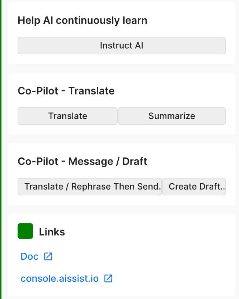Click the Help AI continuously learn heading
Image resolution: width=239 pixels, height=299 pixels.
pos(82,21)
